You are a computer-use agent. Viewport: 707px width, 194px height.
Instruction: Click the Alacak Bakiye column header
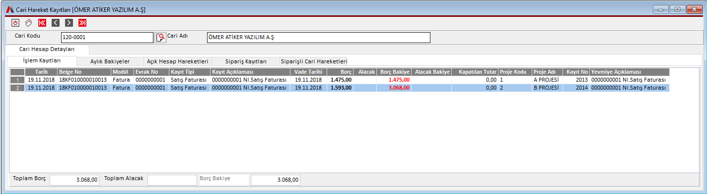click(x=431, y=72)
